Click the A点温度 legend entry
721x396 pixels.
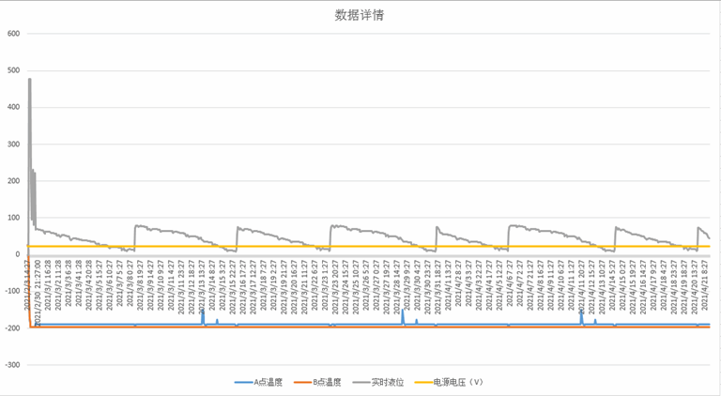click(x=258, y=382)
